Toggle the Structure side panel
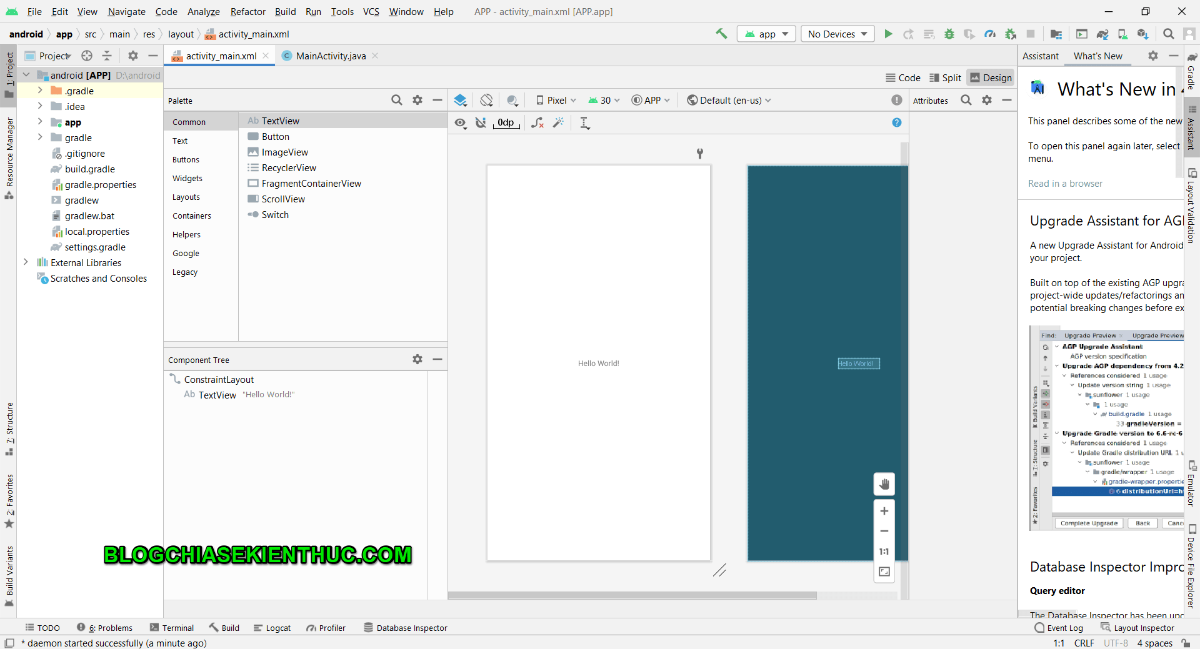This screenshot has height=649, width=1200. point(9,429)
